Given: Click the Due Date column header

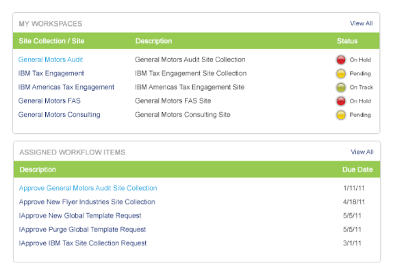Looking at the screenshot, I should click(x=357, y=169).
